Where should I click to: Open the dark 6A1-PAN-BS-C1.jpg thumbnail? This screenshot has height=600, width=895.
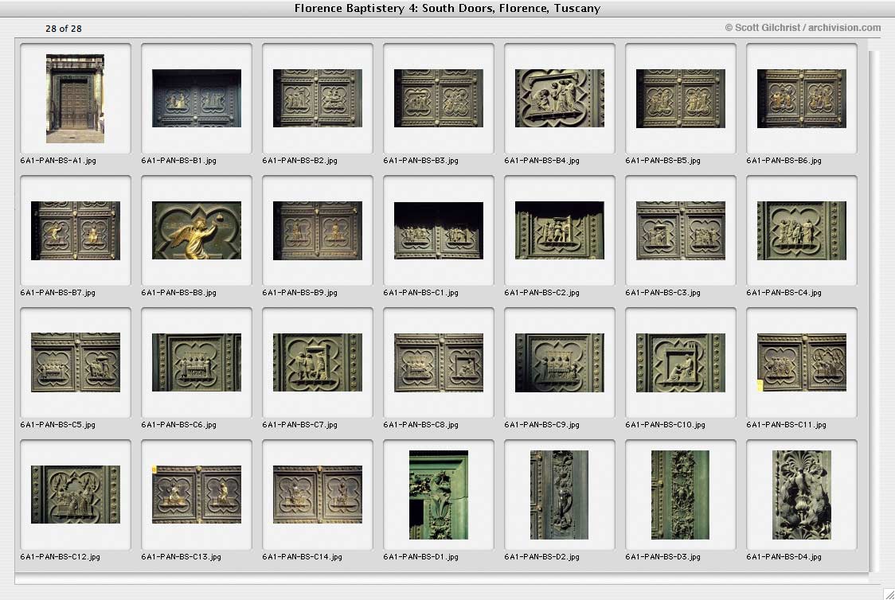coord(439,231)
